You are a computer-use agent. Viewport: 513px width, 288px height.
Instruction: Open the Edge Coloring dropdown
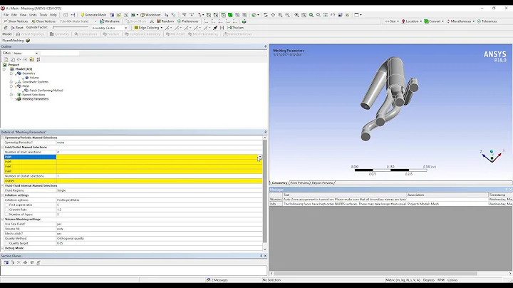[148, 28]
